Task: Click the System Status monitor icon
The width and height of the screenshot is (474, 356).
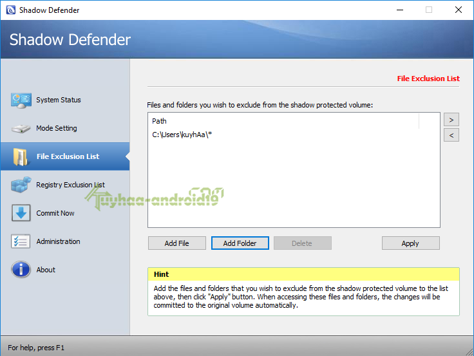Action: pyautogui.click(x=21, y=100)
